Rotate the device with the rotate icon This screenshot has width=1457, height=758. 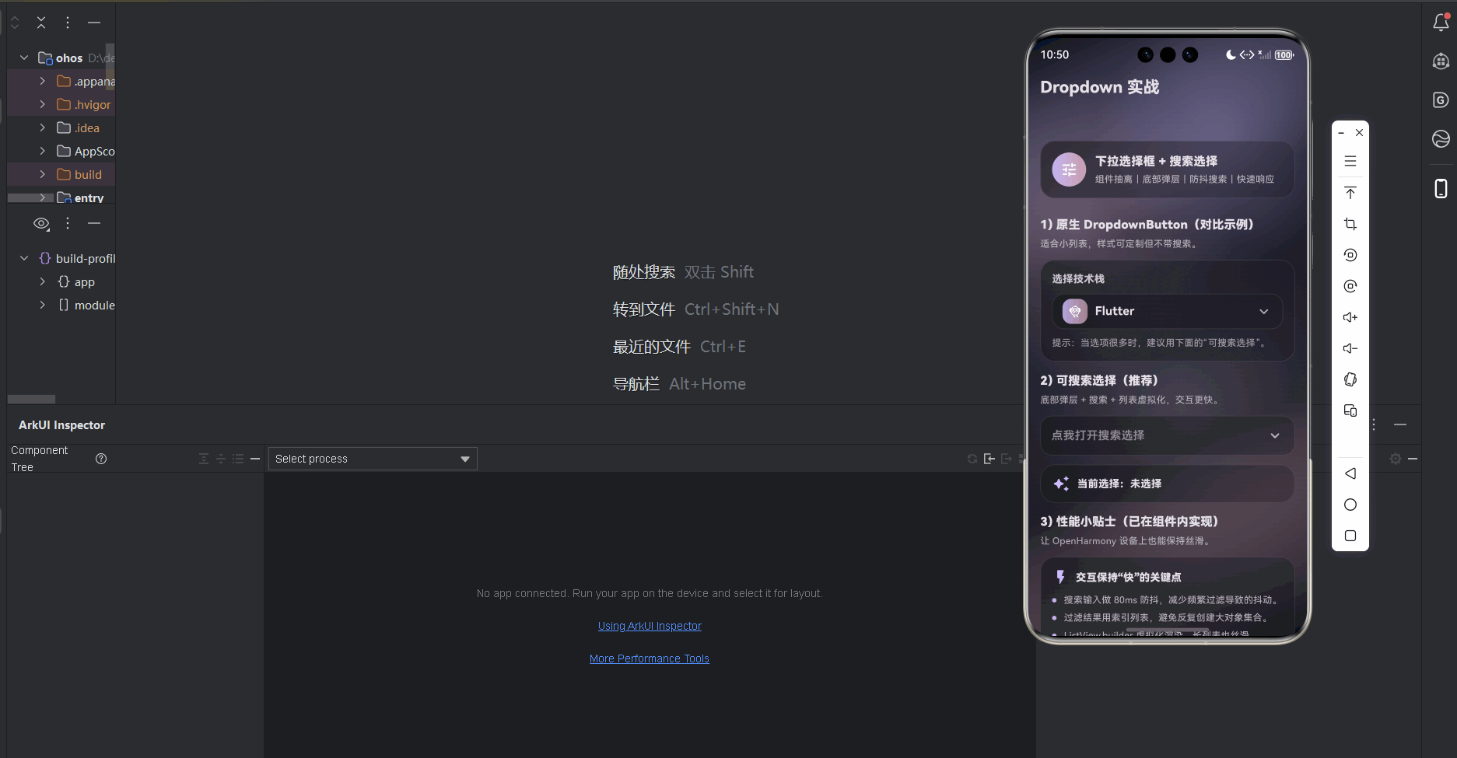click(1350, 379)
